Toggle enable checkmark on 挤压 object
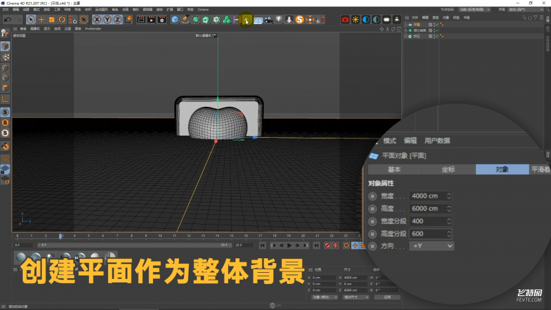Image resolution: width=551 pixels, height=310 pixels. click(x=437, y=37)
